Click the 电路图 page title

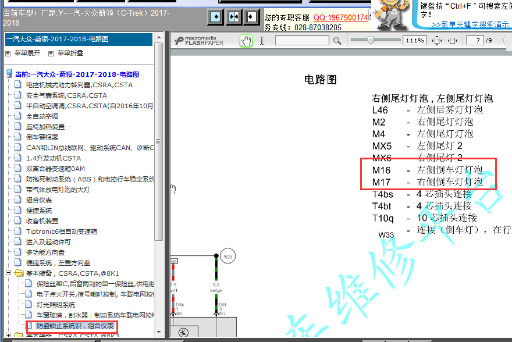tap(321, 79)
